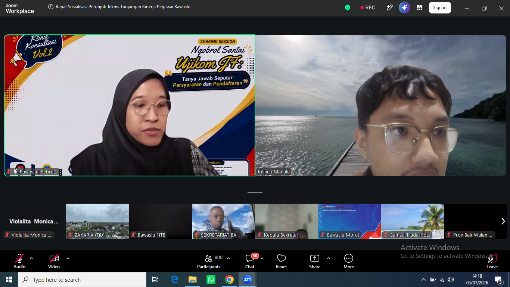
Task: Open the notification center icon
Action: point(498,280)
